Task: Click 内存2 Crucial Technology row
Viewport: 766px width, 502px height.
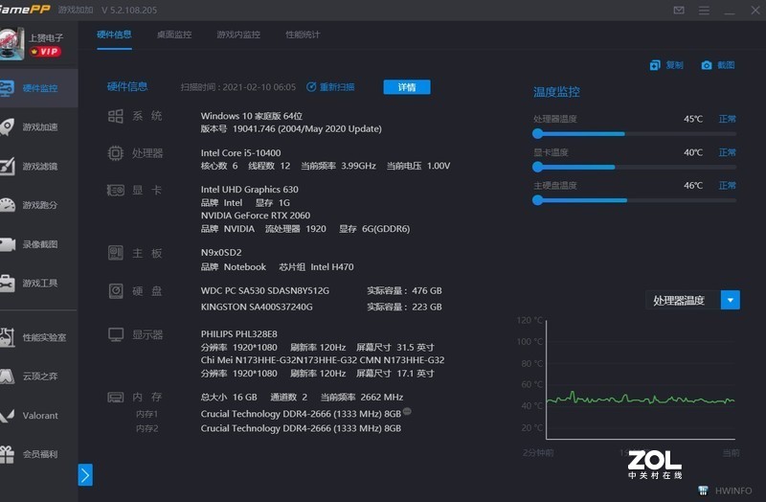Action: pos(301,428)
